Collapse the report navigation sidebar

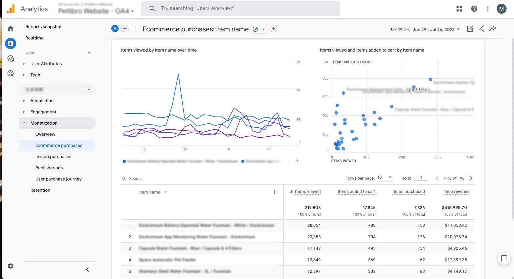[88, 270]
